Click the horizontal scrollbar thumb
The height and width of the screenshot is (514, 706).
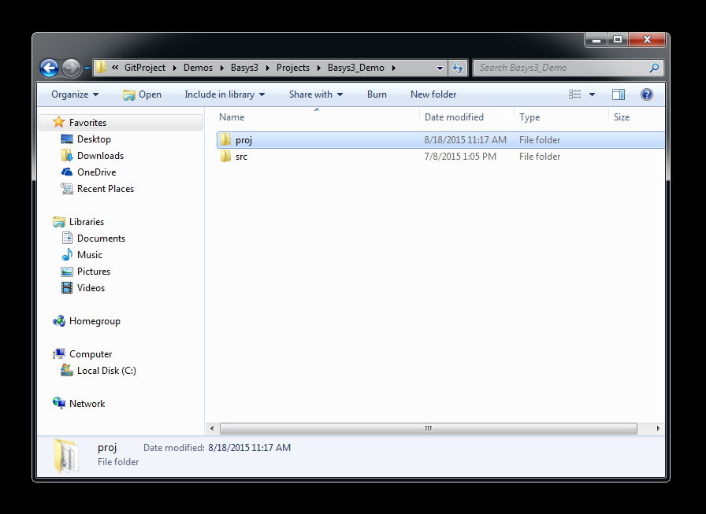coord(428,428)
